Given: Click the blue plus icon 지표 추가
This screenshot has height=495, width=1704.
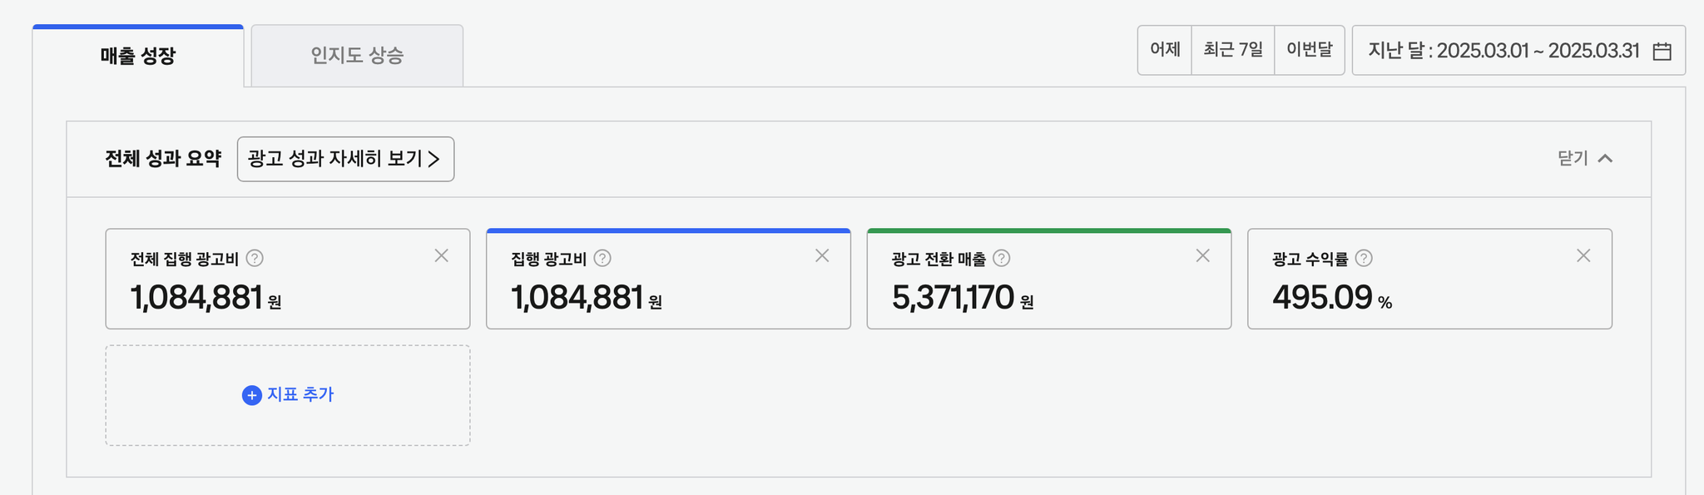Looking at the screenshot, I should coord(251,395).
